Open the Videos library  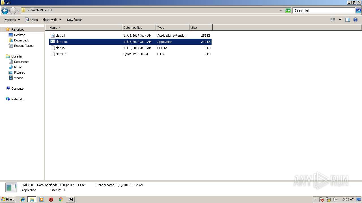(x=18, y=78)
